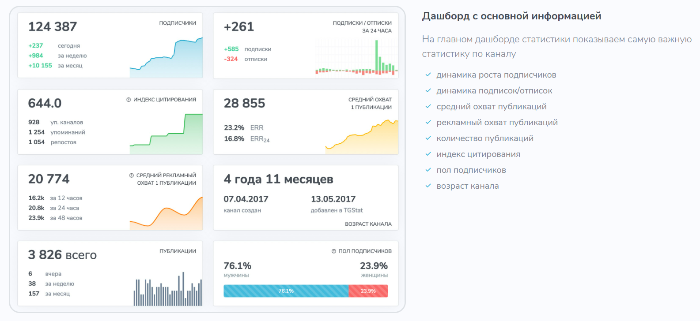
Task: Open the green citation index step chart
Action: (166, 134)
